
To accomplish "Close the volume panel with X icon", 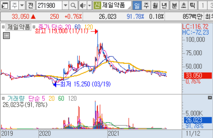I will (210, 97).
